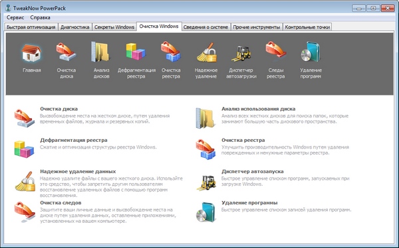Switch to Контрольные точки tab
Image resolution: width=399 pixels, height=248 pixels.
click(307, 27)
